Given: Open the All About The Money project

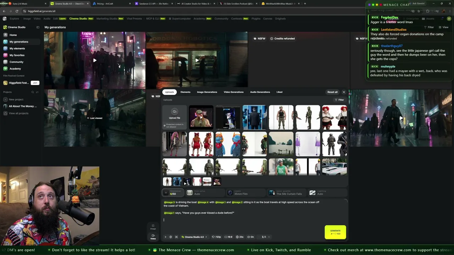Looking at the screenshot, I should (22, 106).
